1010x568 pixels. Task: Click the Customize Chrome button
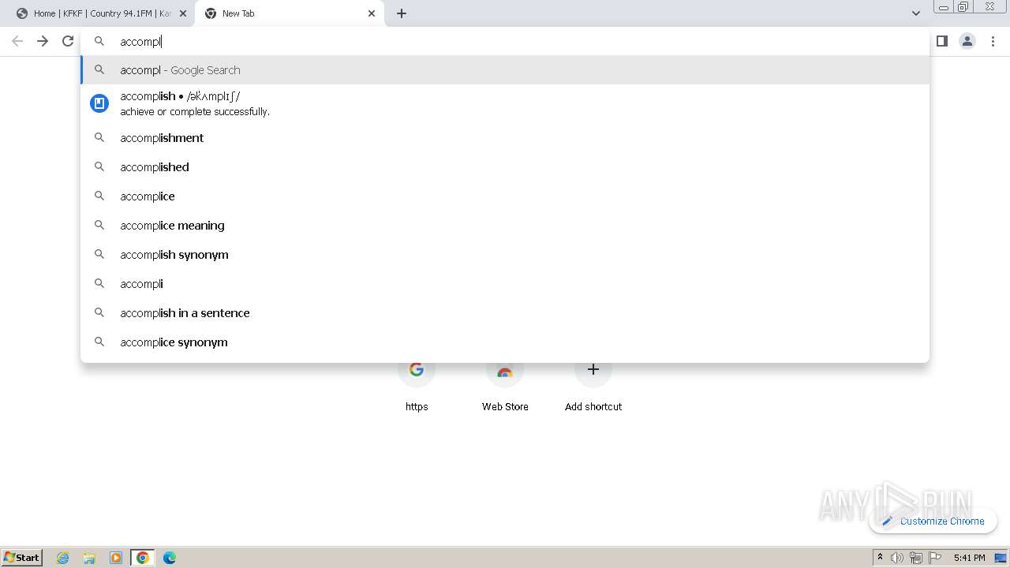(933, 521)
